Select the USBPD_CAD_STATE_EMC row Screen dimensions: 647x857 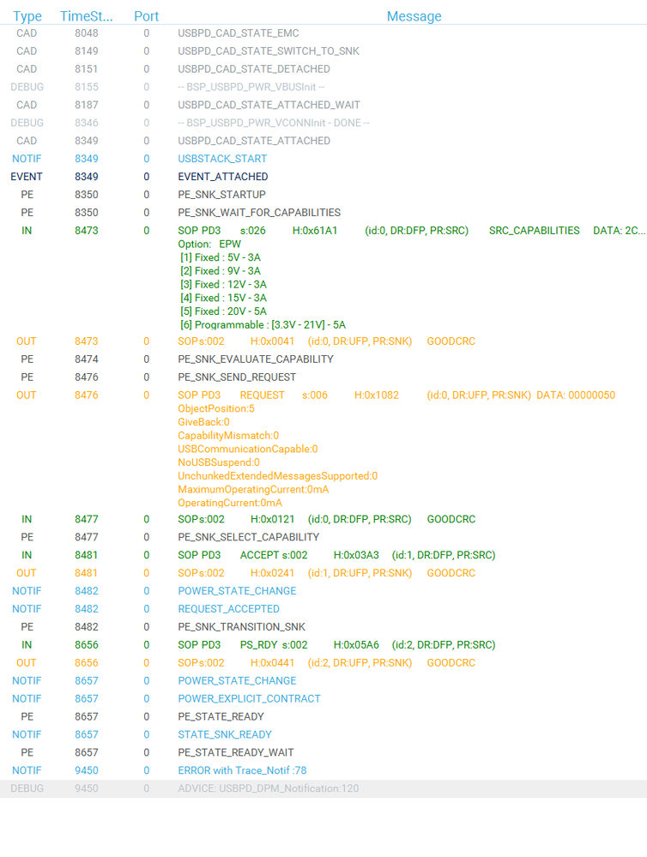point(323,33)
